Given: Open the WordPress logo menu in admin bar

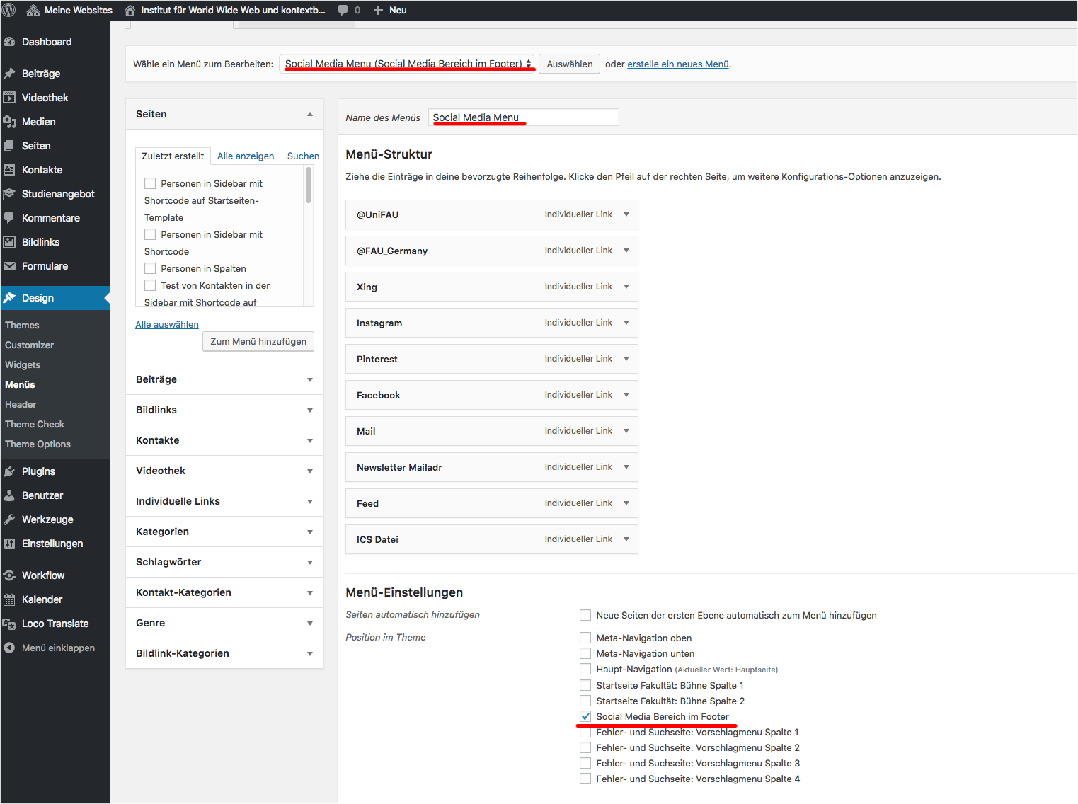Looking at the screenshot, I should [x=9, y=10].
